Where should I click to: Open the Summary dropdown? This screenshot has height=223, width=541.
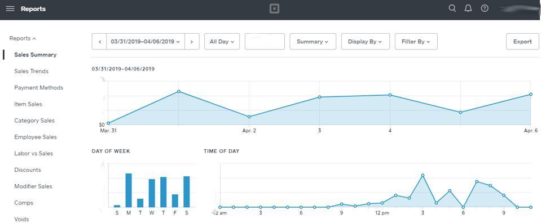pos(313,42)
